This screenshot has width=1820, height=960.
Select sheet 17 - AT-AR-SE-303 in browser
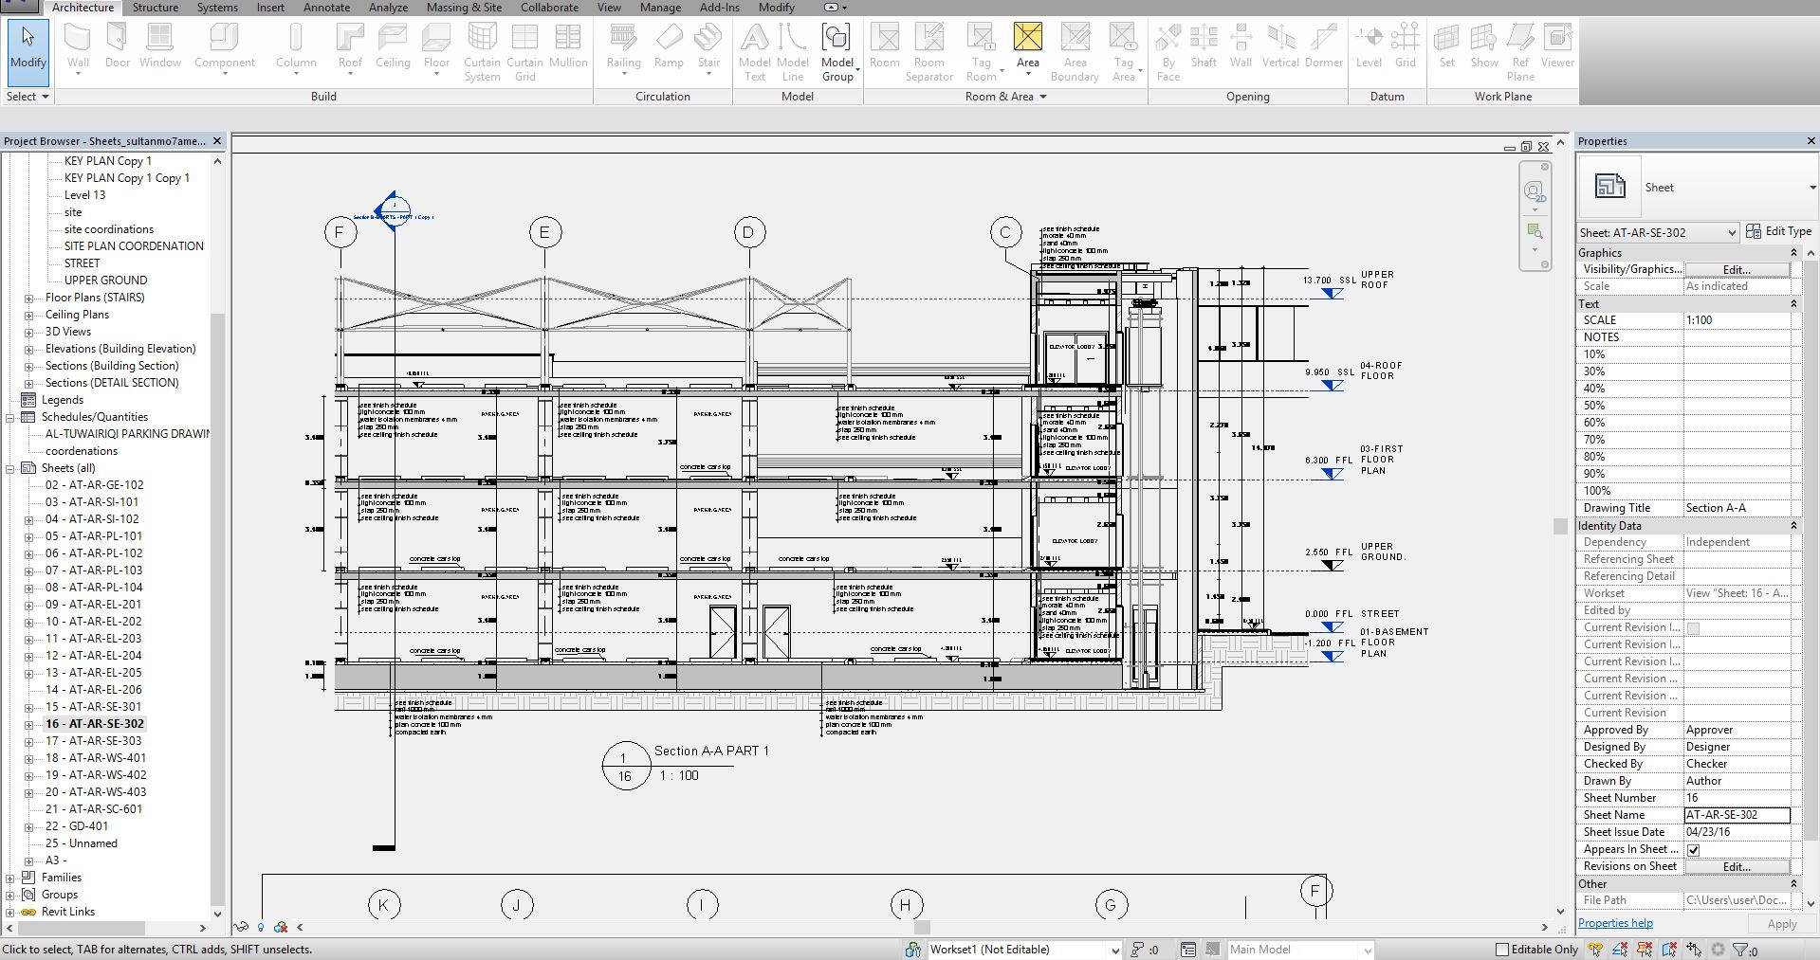point(93,741)
